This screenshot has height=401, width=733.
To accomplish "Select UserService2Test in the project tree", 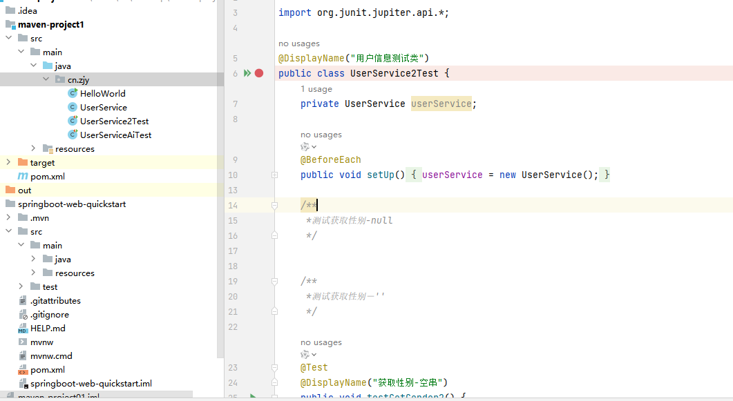I will (114, 121).
